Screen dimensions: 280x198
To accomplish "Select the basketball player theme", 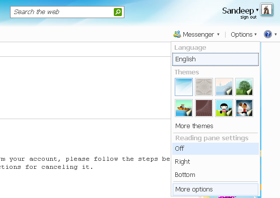I will pyautogui.click(x=244, y=108).
